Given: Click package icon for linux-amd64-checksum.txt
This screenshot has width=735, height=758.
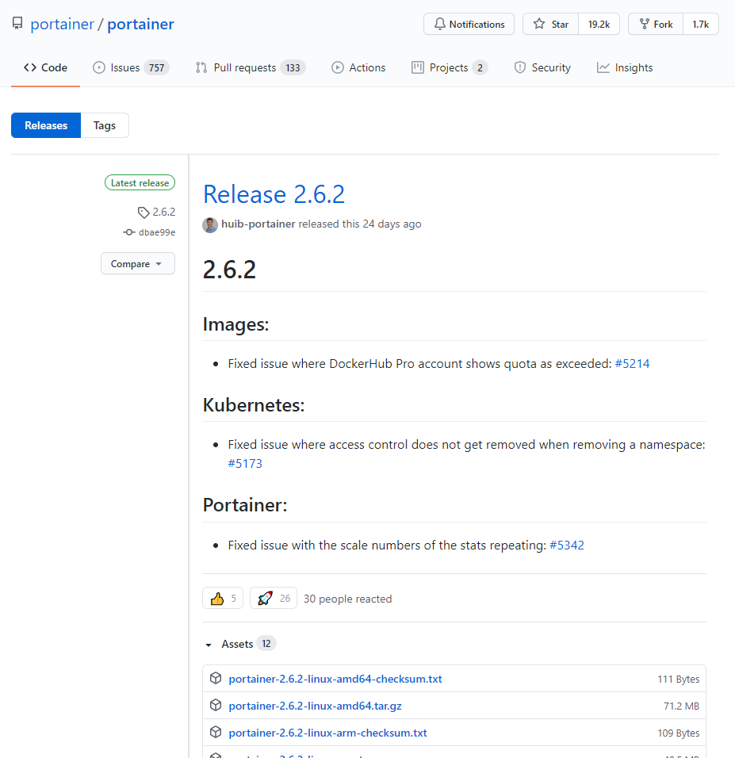Looking at the screenshot, I should [x=216, y=678].
